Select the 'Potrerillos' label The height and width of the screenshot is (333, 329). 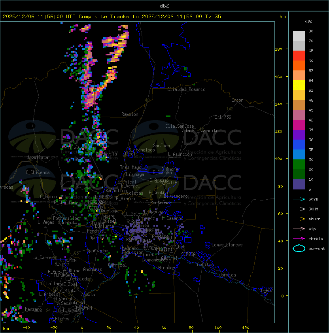[x=66, y=218]
